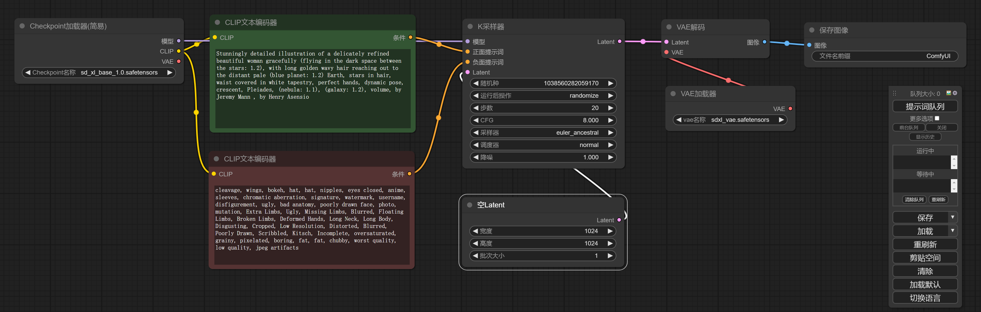Collapse the K采样器 node via its dot

pos(470,27)
